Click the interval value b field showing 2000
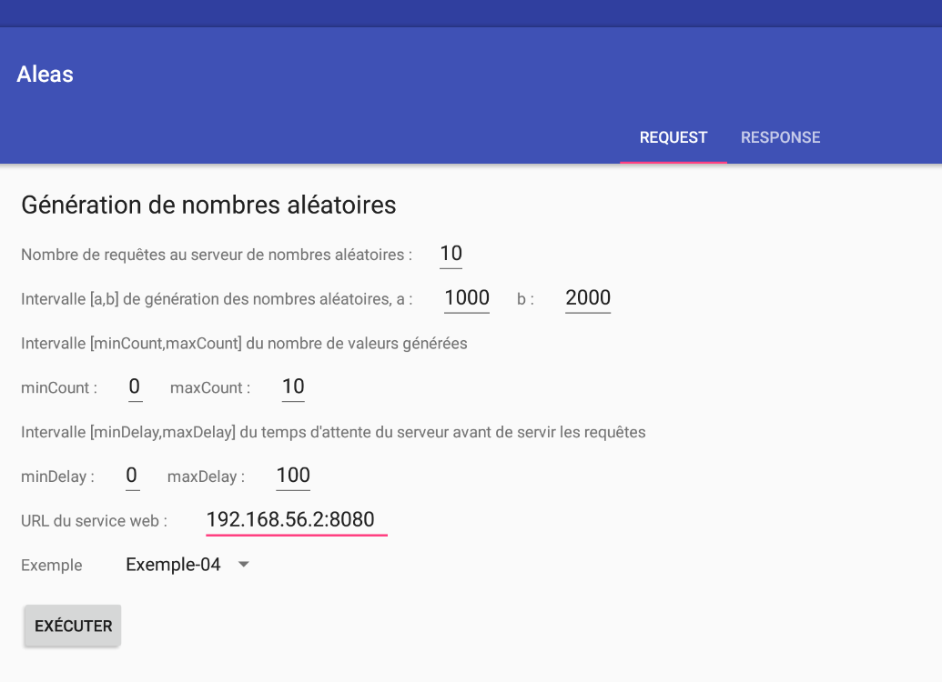 [587, 297]
